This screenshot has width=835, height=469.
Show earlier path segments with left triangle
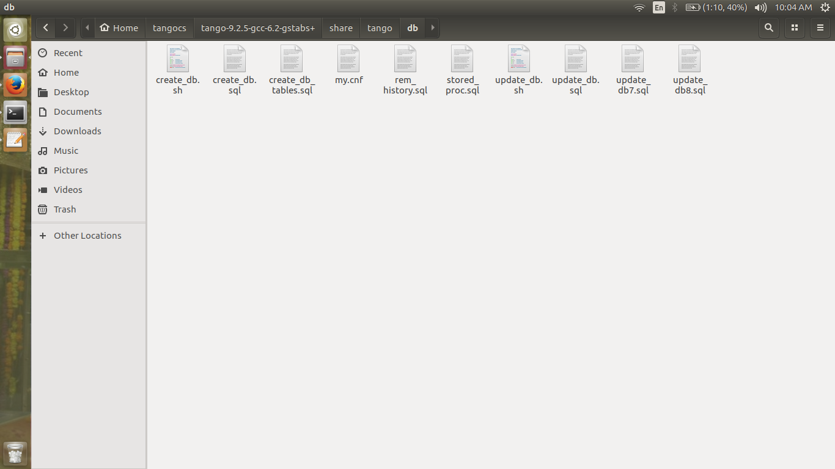click(x=87, y=27)
